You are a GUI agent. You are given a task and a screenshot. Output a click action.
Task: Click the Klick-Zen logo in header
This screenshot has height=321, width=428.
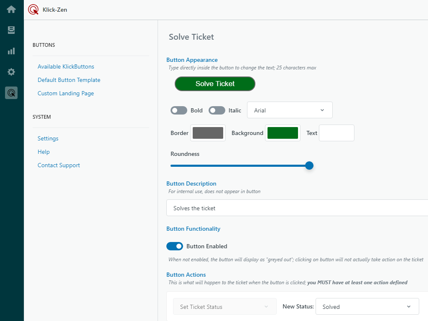[33, 10]
